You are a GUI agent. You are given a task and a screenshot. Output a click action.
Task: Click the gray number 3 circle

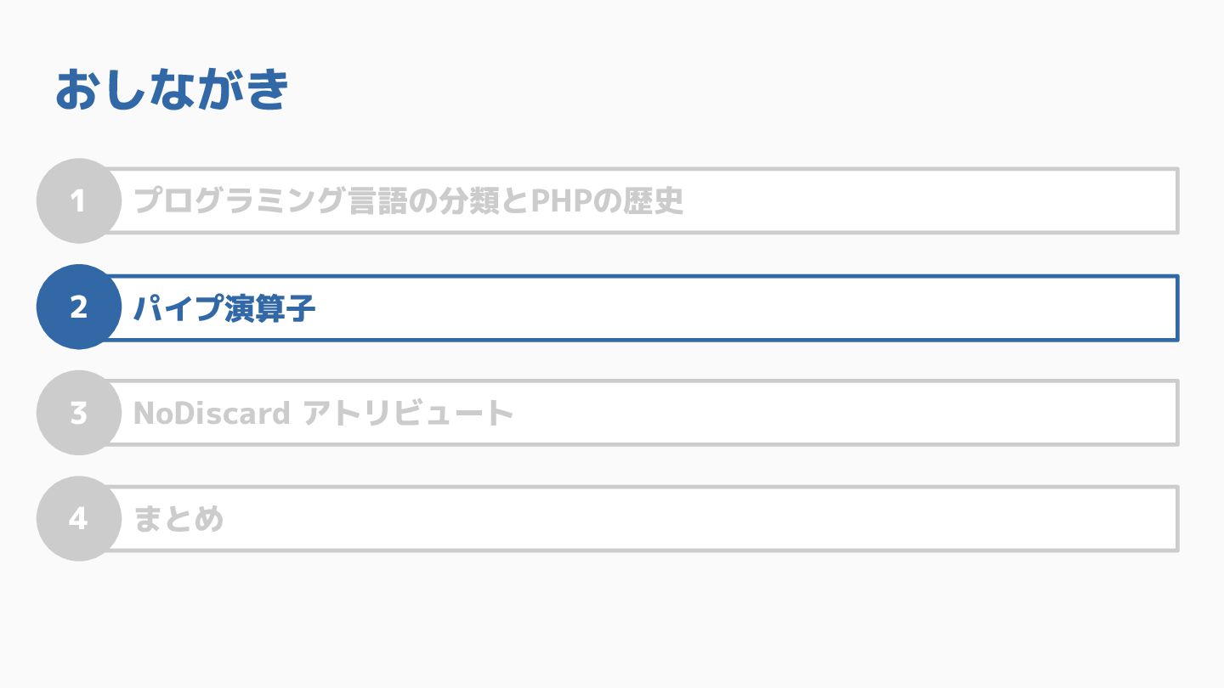(78, 413)
